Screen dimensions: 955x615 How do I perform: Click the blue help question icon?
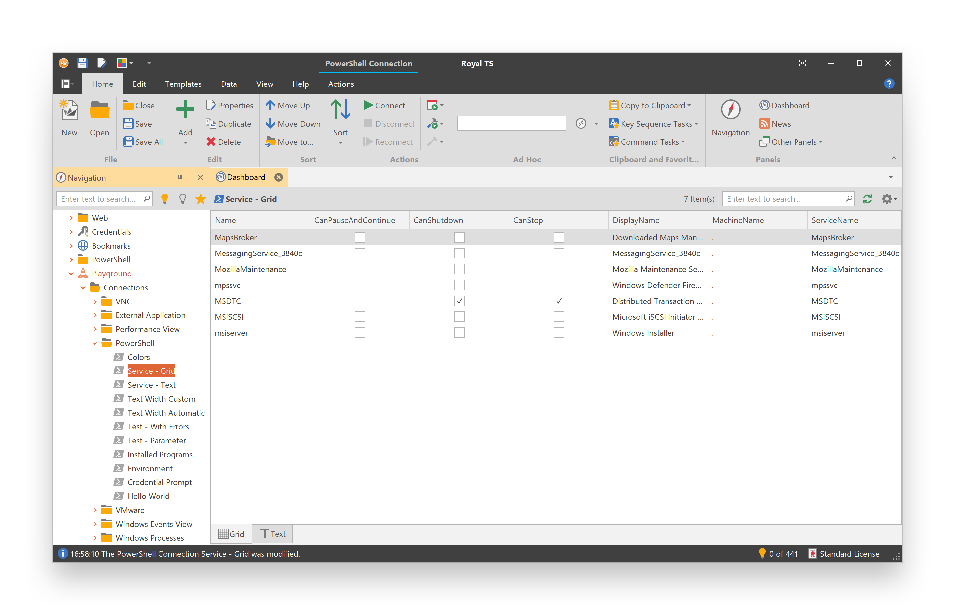coord(889,84)
